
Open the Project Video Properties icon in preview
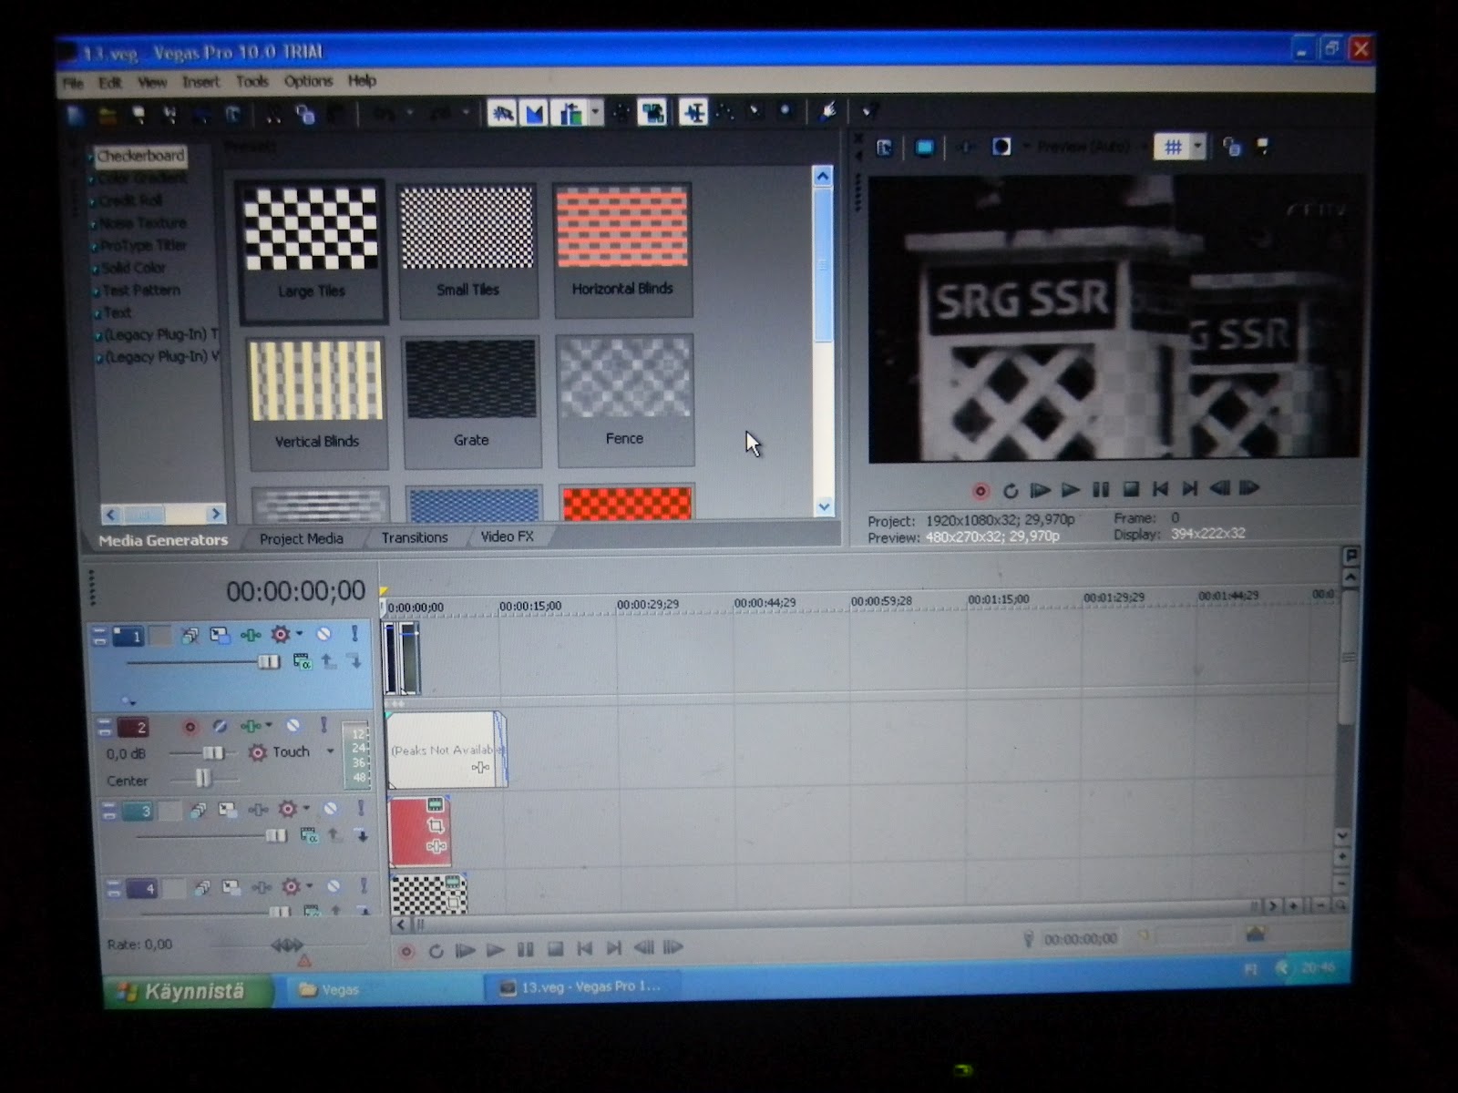(x=884, y=148)
